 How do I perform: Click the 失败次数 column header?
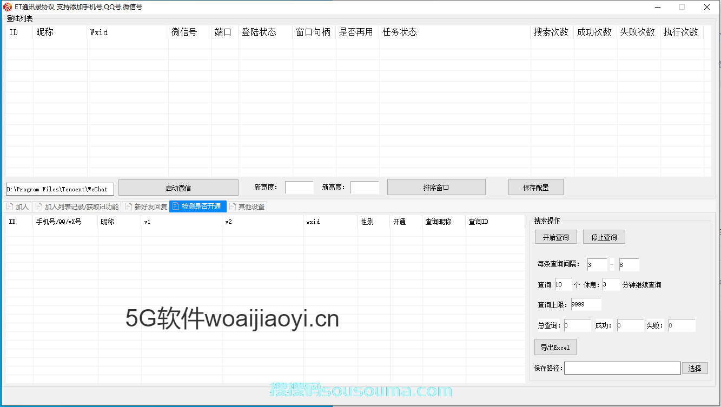point(639,32)
